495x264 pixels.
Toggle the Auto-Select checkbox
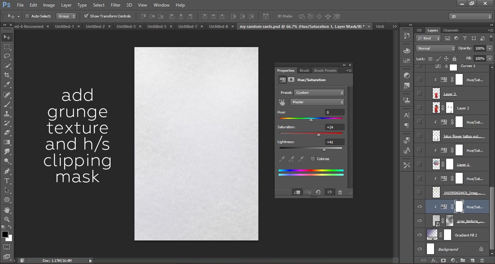(x=27, y=16)
